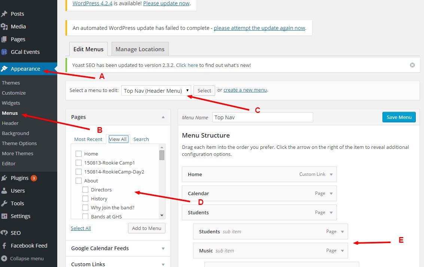Expand the Students sub item options

click(342, 231)
